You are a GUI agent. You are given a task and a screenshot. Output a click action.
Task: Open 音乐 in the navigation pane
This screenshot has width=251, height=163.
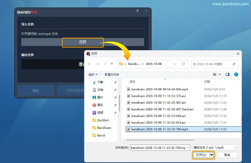point(100,105)
